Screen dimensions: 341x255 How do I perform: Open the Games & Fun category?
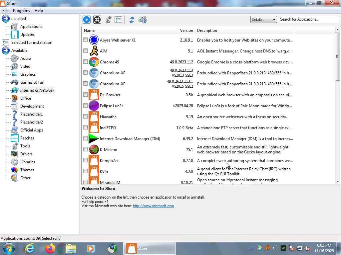(32, 82)
